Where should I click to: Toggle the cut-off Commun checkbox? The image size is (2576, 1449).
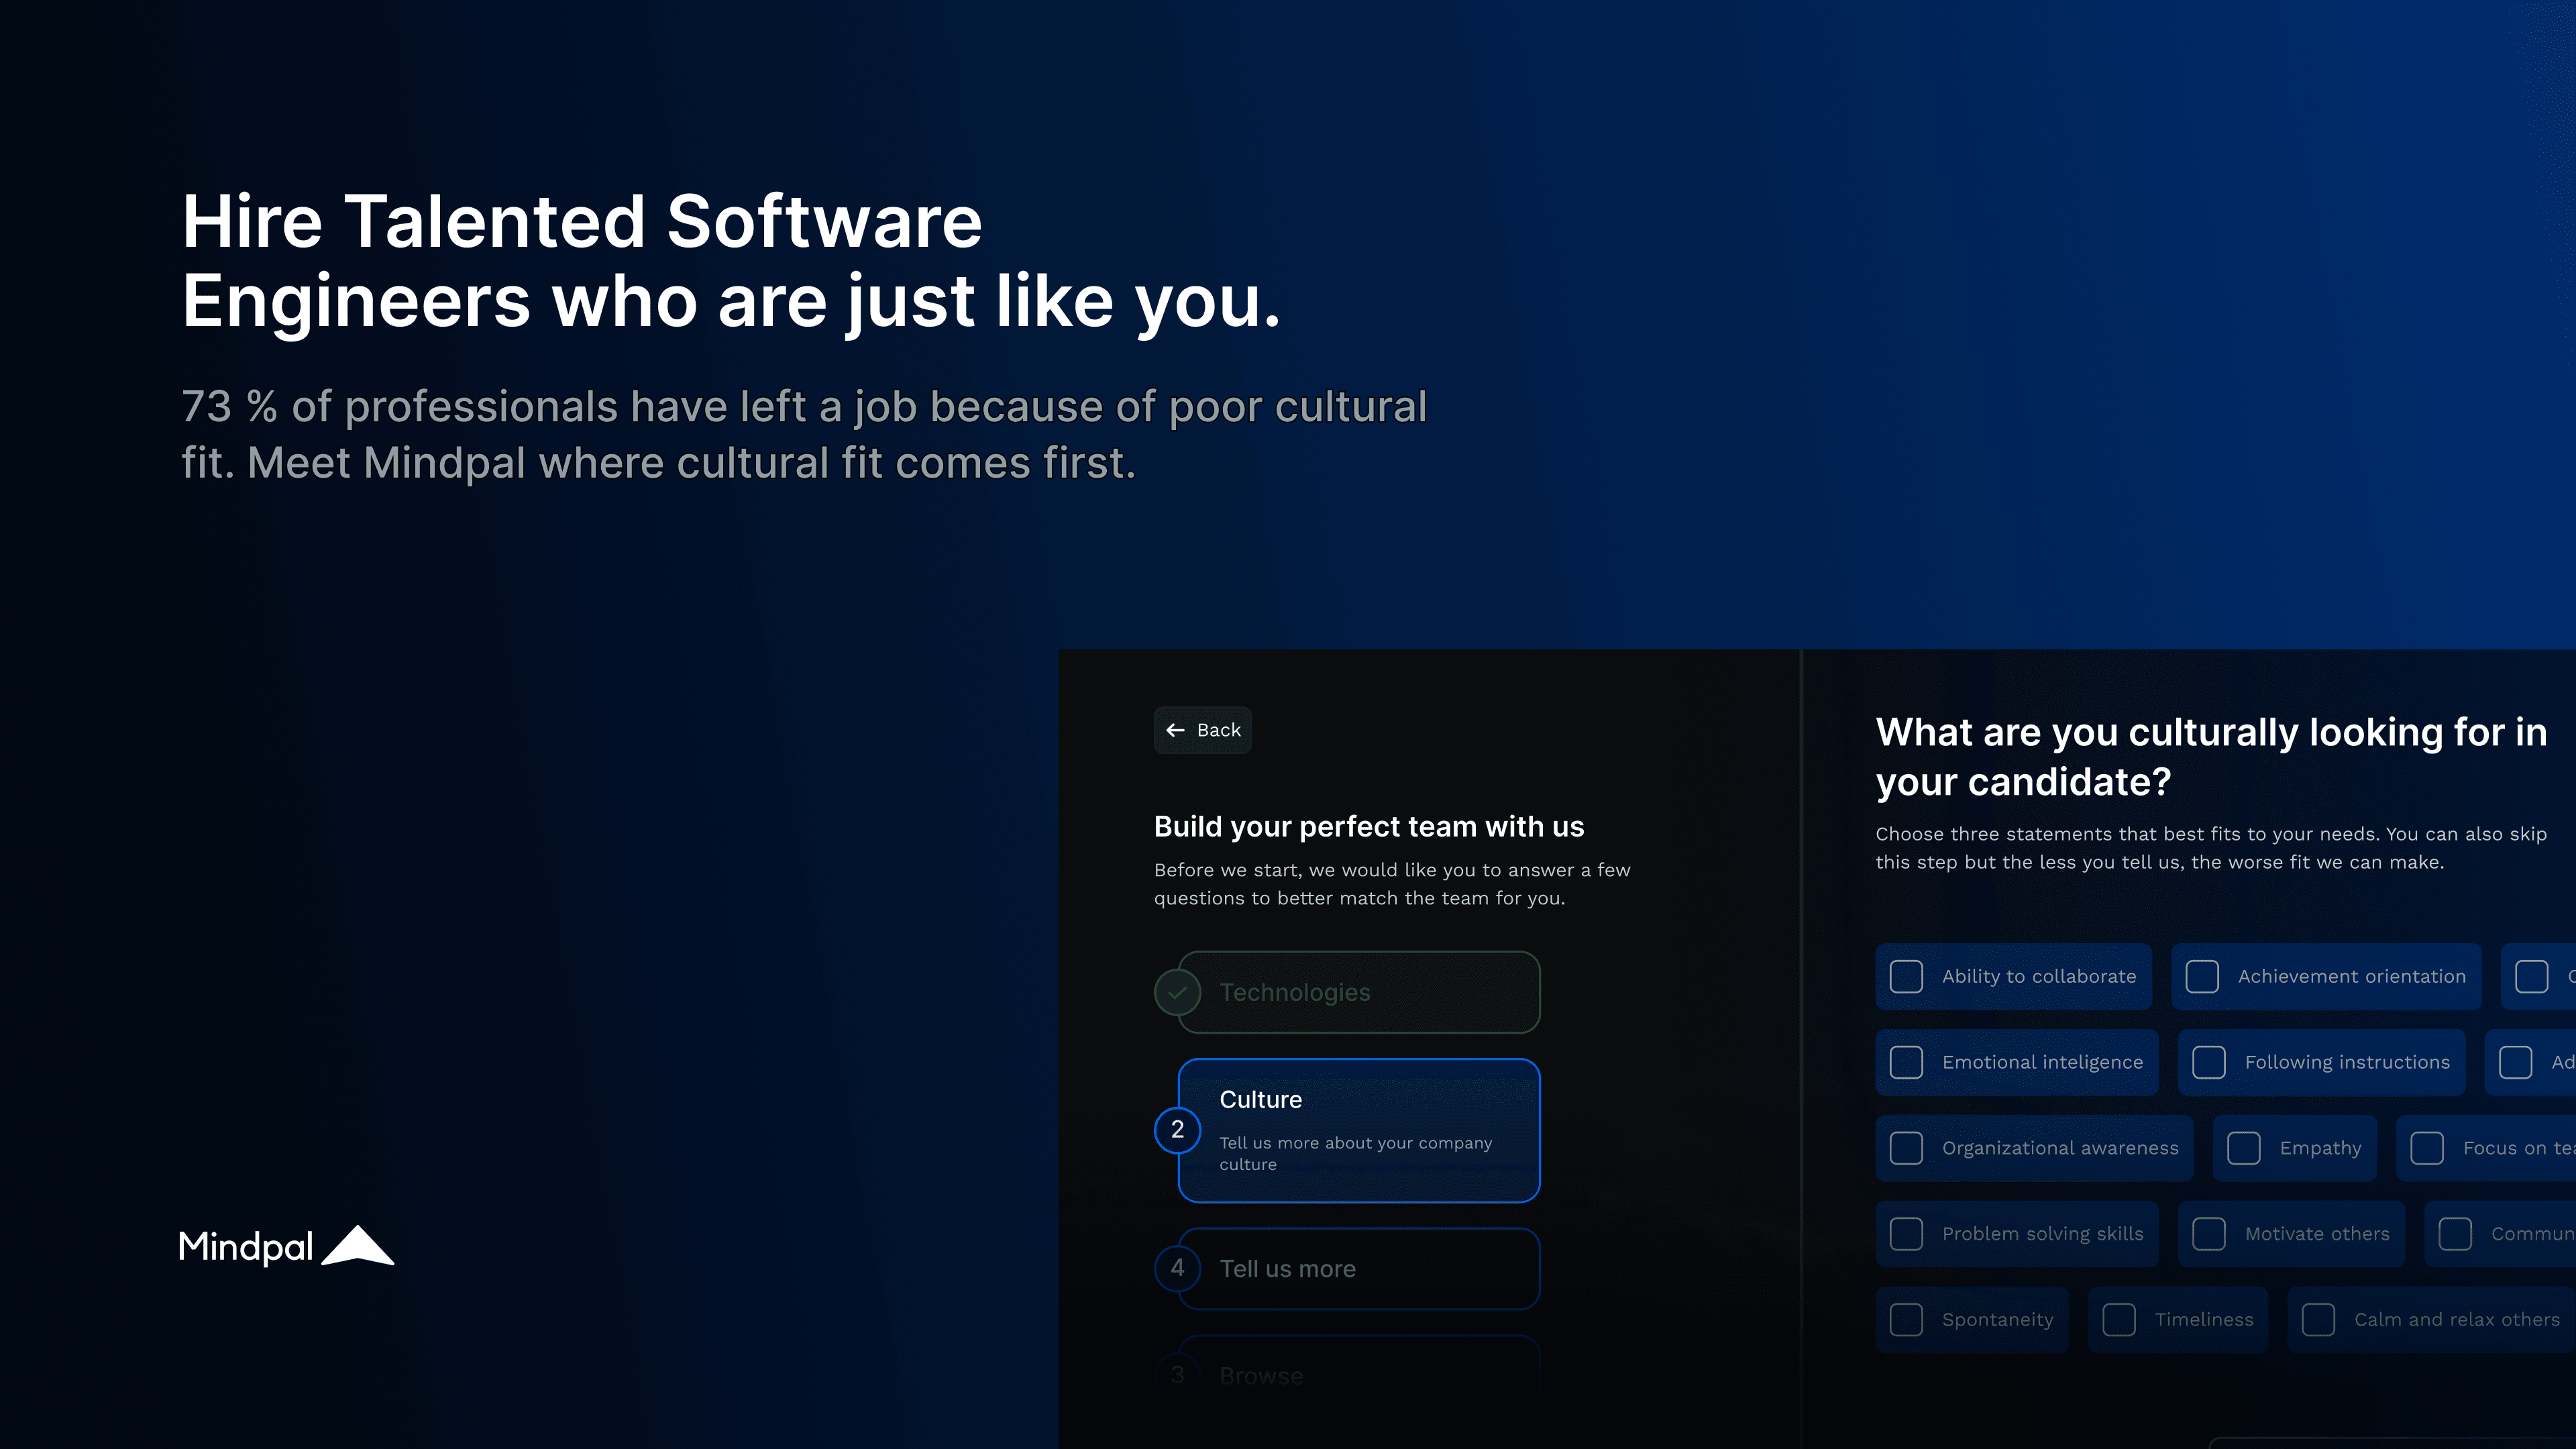coord(2455,1234)
